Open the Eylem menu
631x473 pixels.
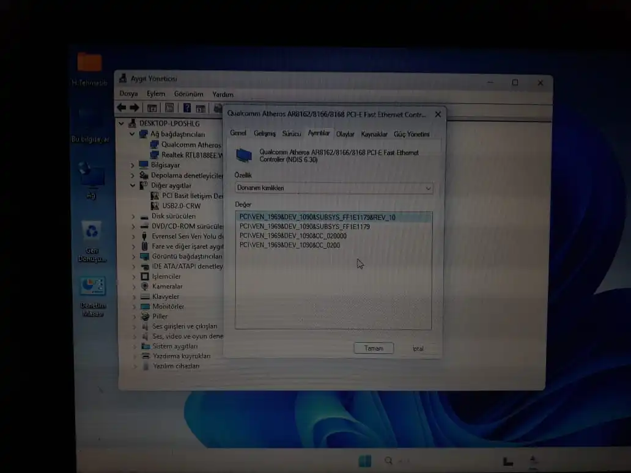156,94
